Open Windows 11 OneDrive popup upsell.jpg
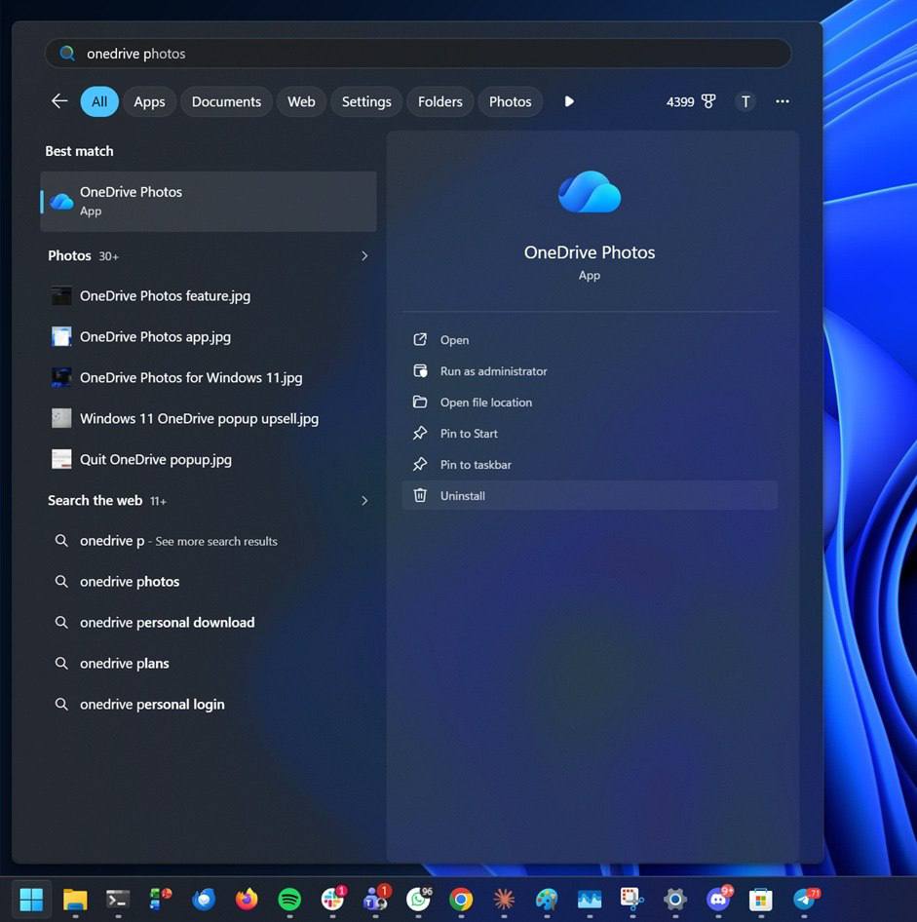Image resolution: width=917 pixels, height=922 pixels. (209, 418)
